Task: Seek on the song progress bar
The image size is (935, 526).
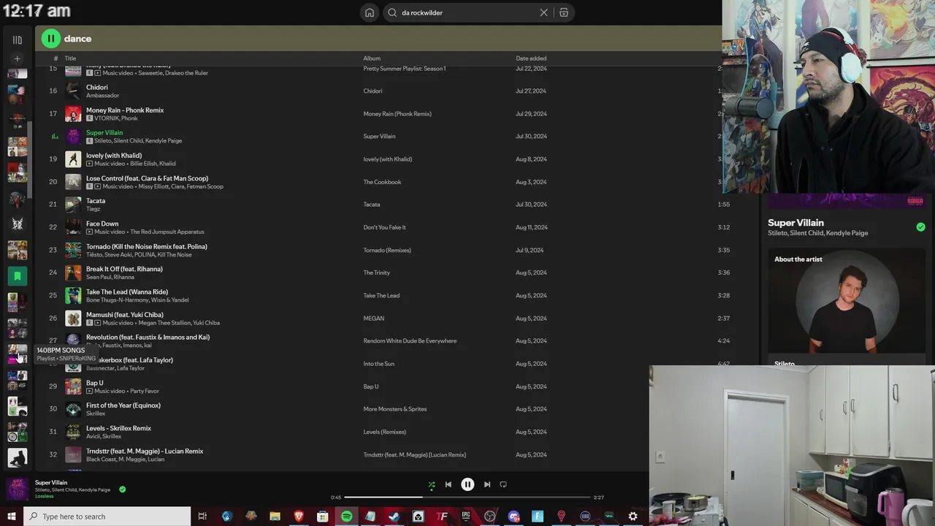Action: [x=467, y=498]
